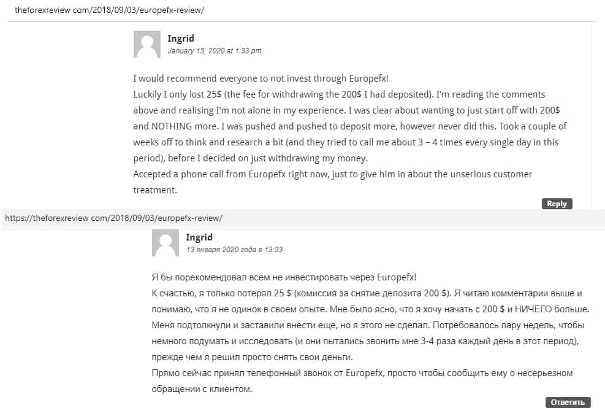This screenshot has height=408, width=605.
Task: Click Ingrid's avatar on the Russian comment
Action: (x=166, y=243)
